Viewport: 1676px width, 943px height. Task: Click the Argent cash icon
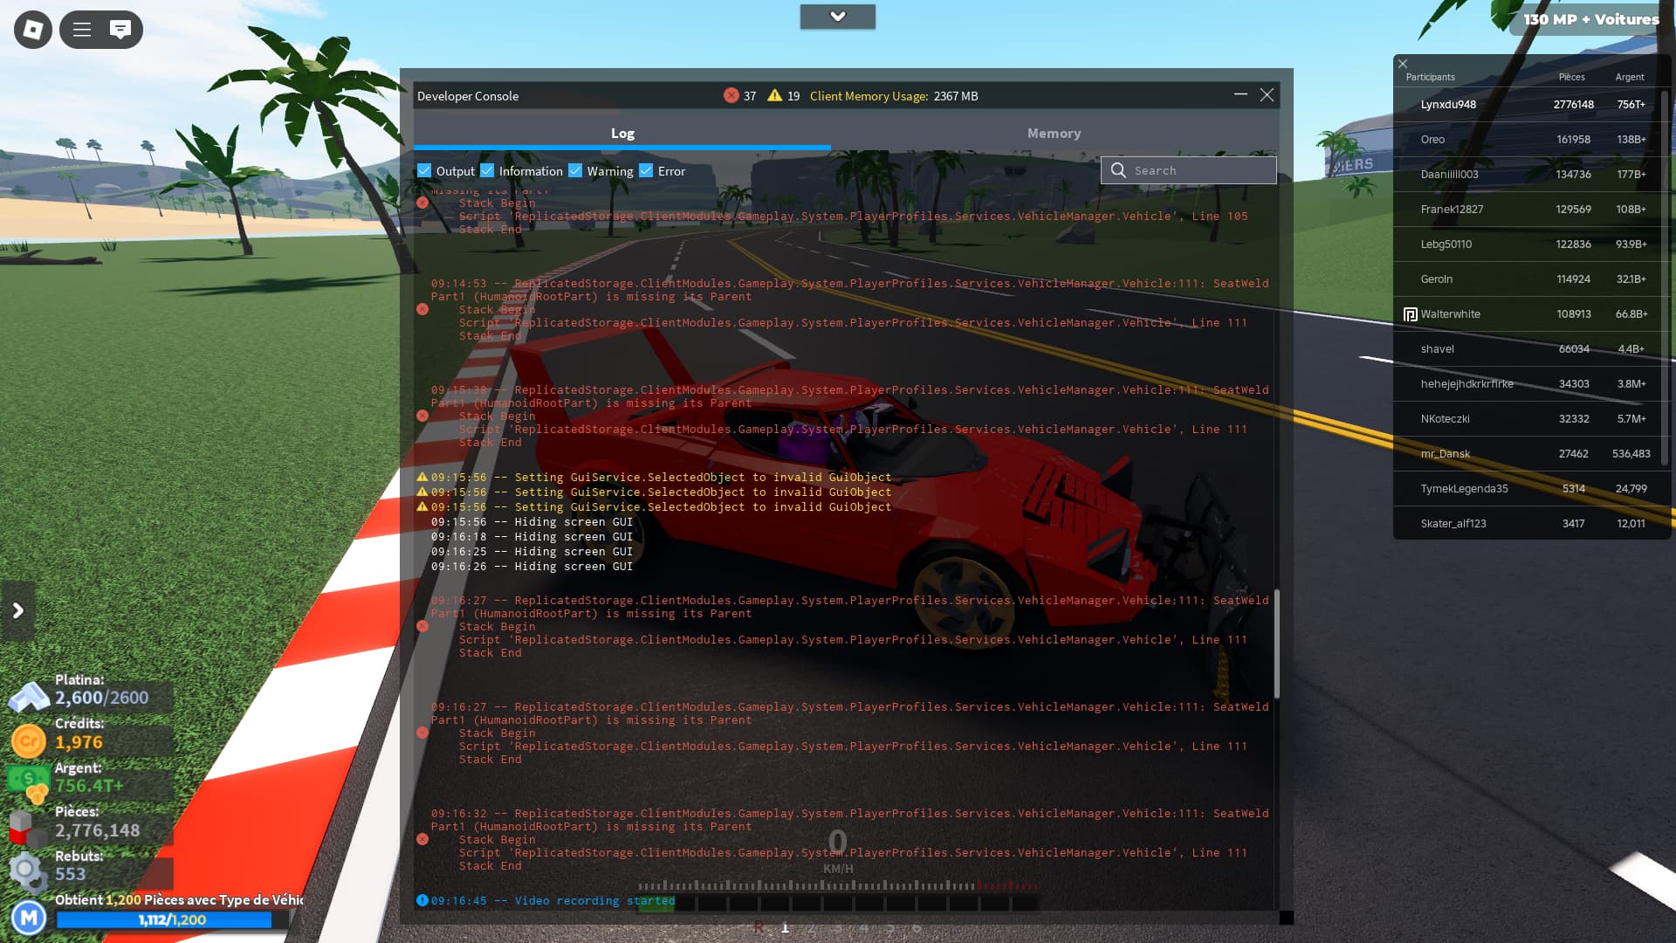point(28,780)
